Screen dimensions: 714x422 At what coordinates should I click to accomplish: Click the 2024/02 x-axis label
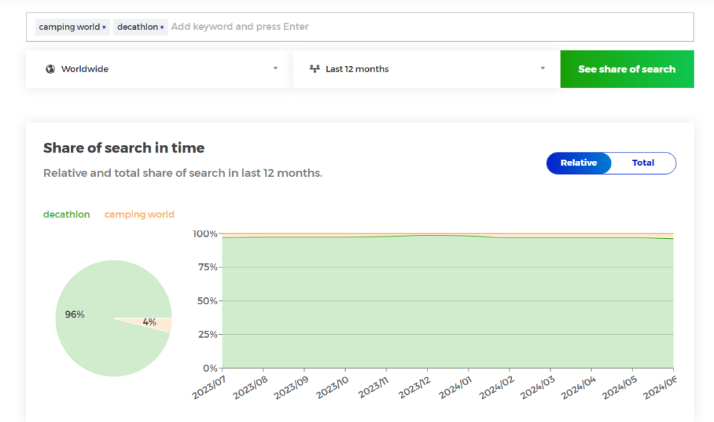[x=496, y=388]
